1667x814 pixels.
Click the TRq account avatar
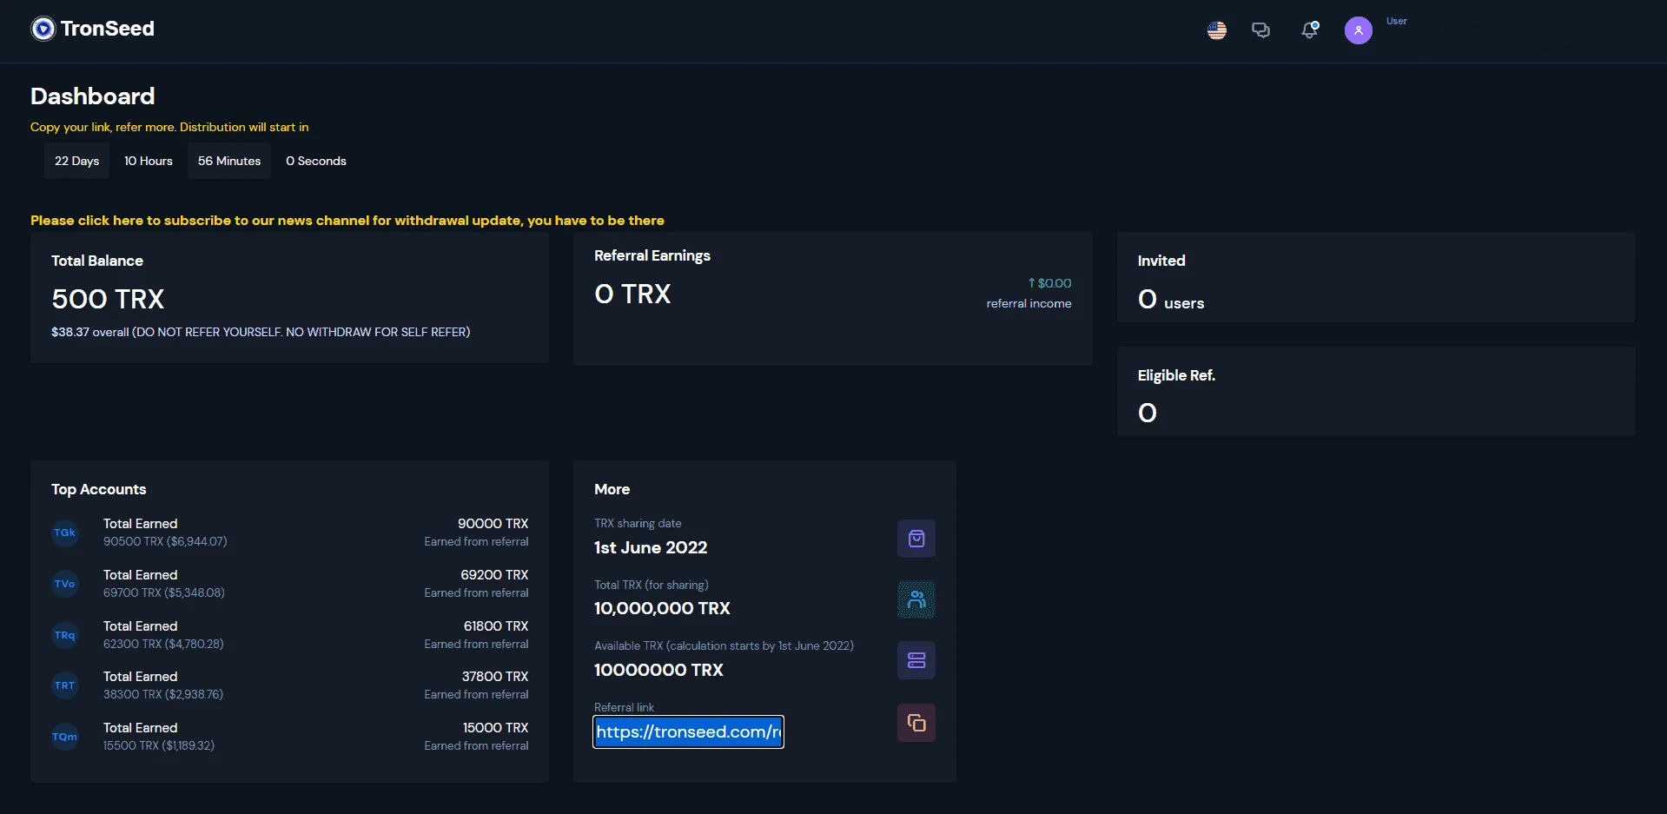[x=65, y=635]
